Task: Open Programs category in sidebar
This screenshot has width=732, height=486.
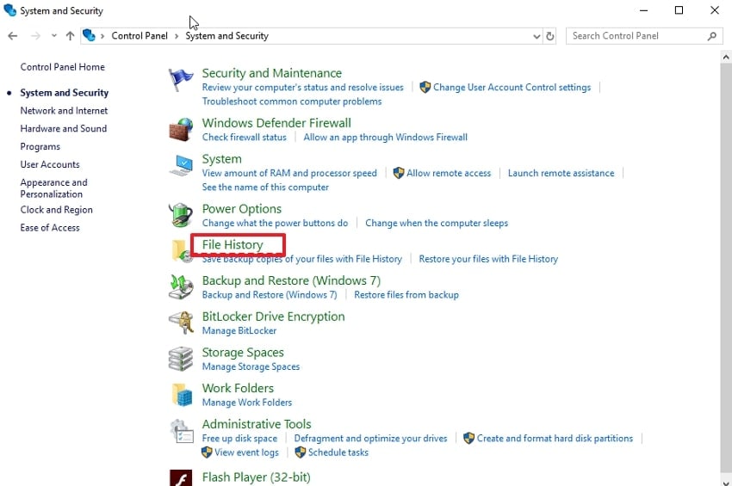Action: click(40, 146)
